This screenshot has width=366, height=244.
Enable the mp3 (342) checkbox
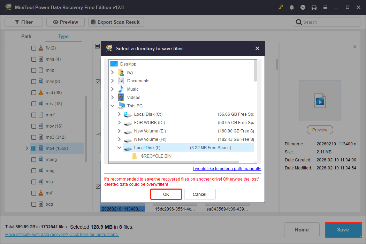[33, 137]
